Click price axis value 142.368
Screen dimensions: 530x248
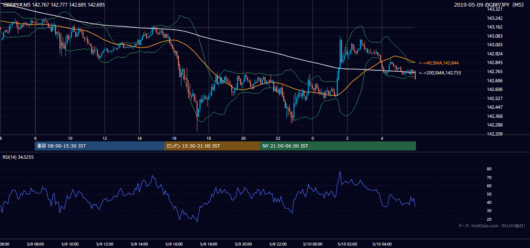point(494,116)
